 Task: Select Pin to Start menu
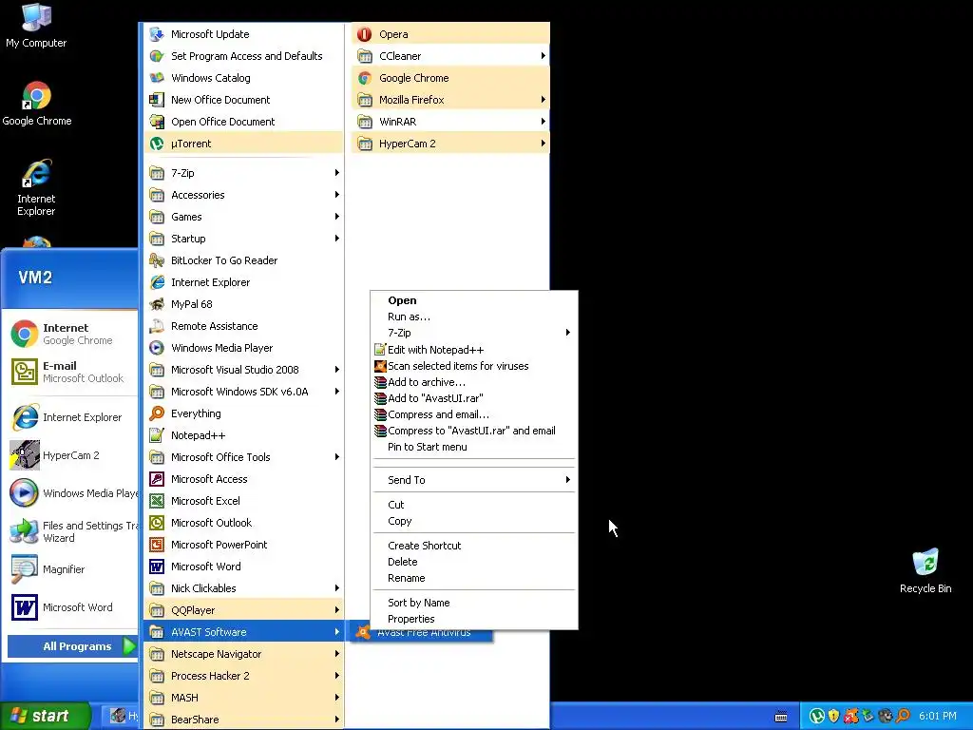[x=473, y=447]
